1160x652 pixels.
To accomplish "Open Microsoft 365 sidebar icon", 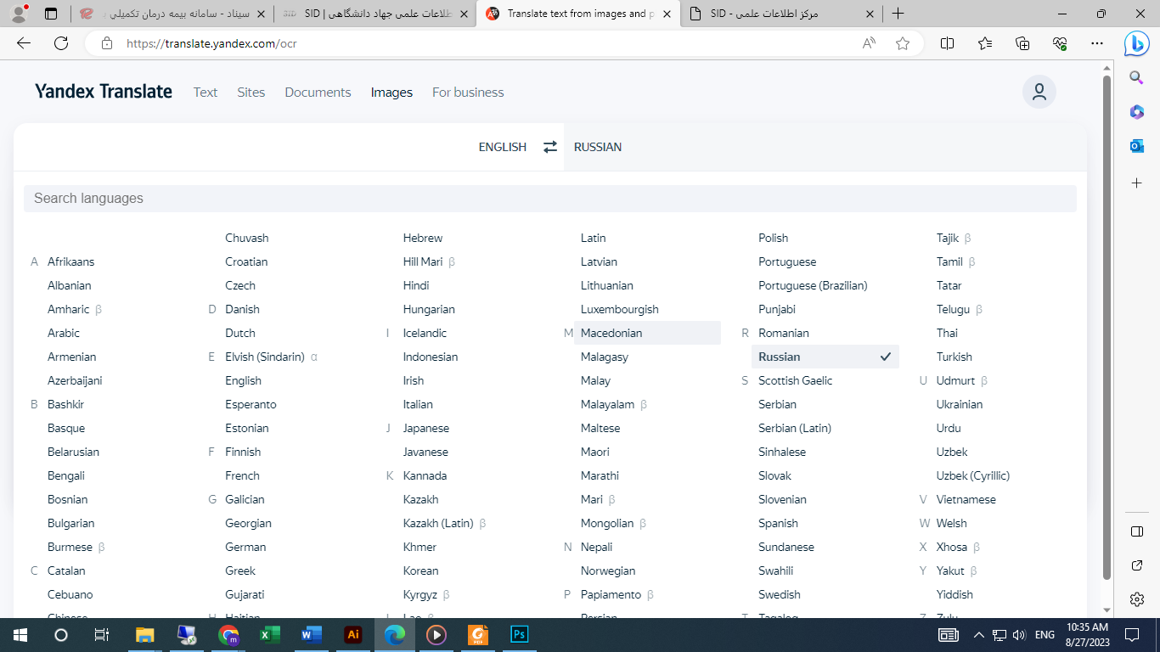I will pyautogui.click(x=1137, y=111).
